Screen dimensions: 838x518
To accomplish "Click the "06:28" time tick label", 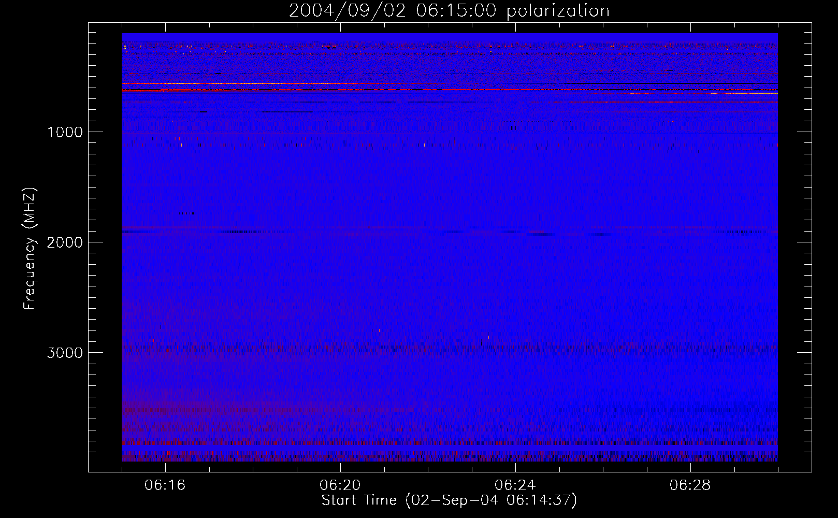I will click(x=690, y=485).
